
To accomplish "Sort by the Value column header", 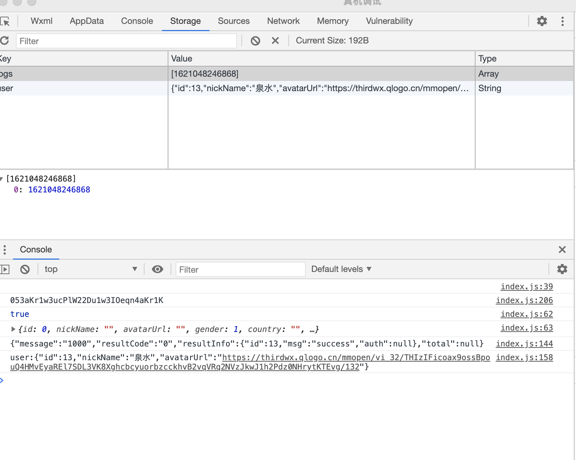I will click(321, 59).
